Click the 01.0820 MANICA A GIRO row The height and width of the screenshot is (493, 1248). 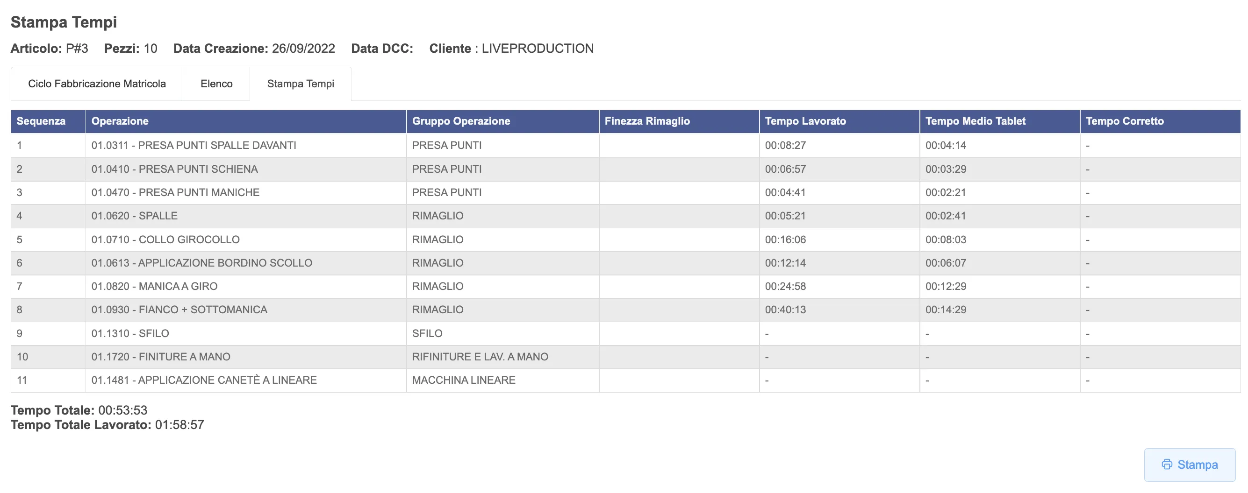coord(154,286)
